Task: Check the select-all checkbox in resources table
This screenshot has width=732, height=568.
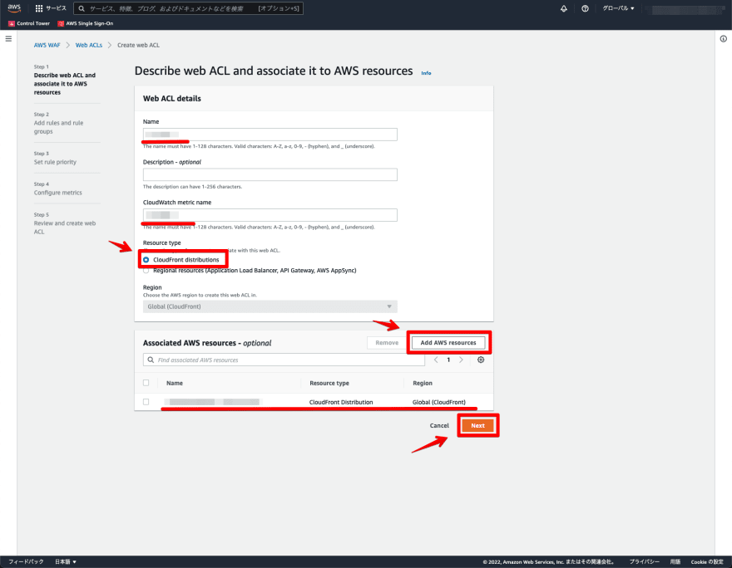Action: tap(146, 383)
